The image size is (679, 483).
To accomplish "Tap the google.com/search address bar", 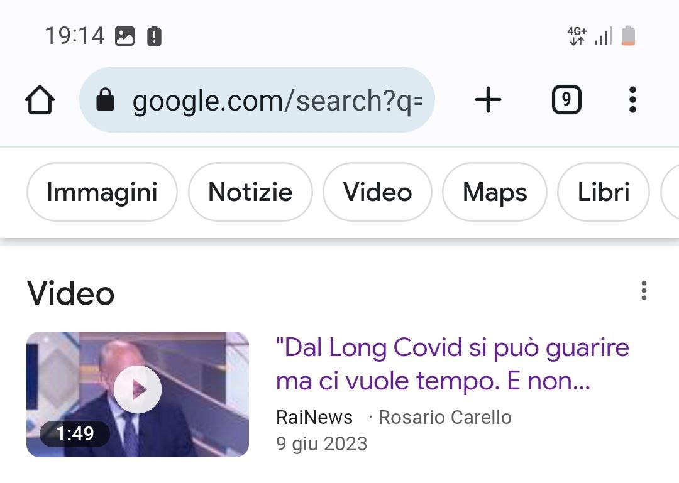I will point(277,100).
